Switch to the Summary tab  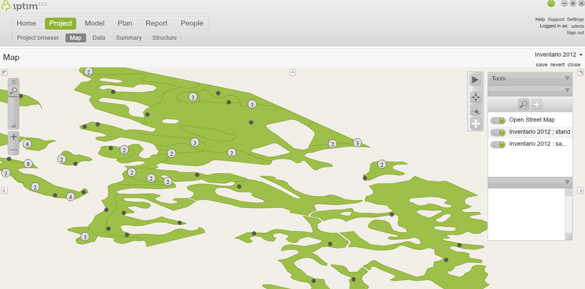click(x=128, y=38)
